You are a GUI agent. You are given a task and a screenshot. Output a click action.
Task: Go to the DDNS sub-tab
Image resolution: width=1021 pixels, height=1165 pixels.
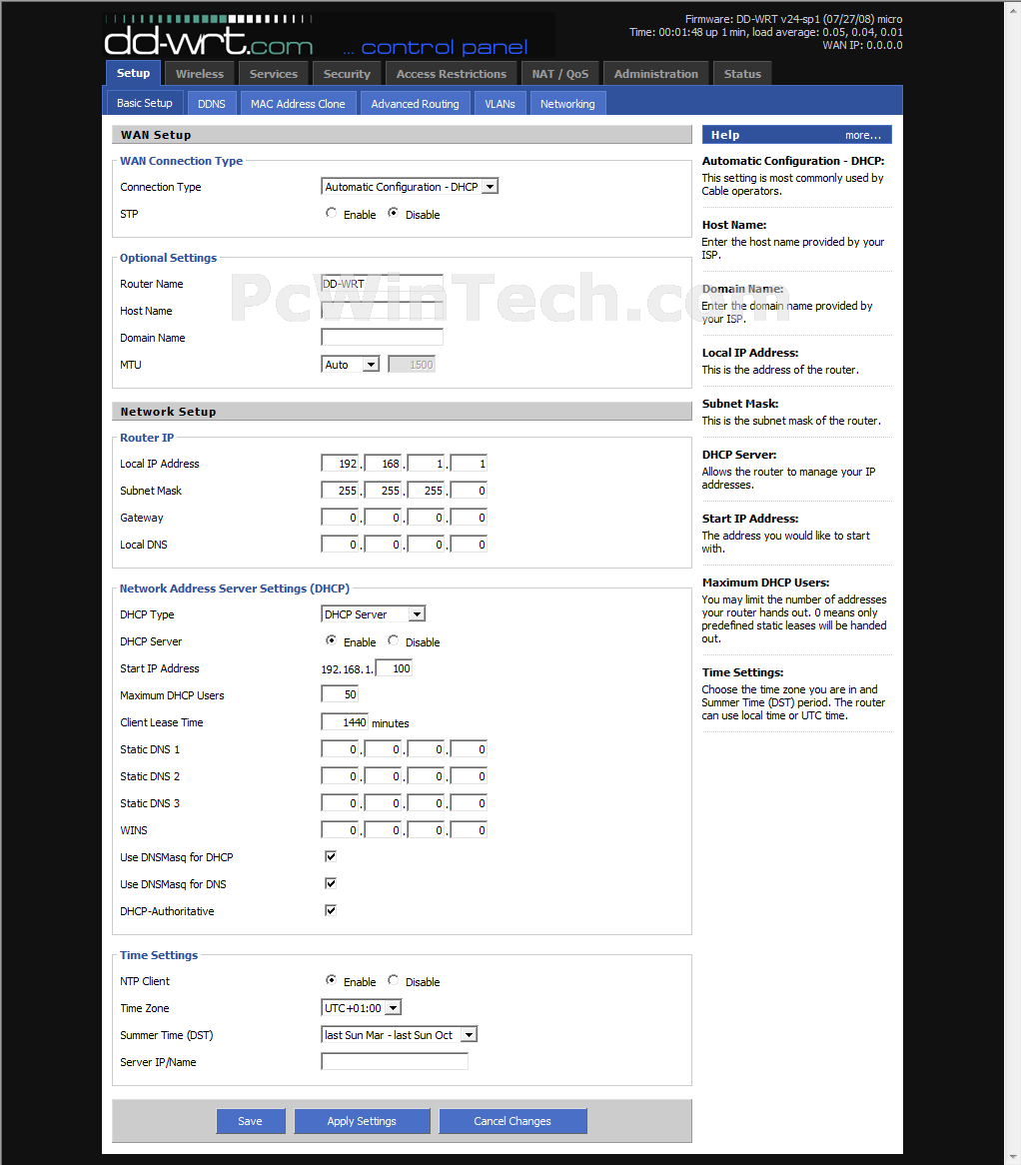coord(212,103)
